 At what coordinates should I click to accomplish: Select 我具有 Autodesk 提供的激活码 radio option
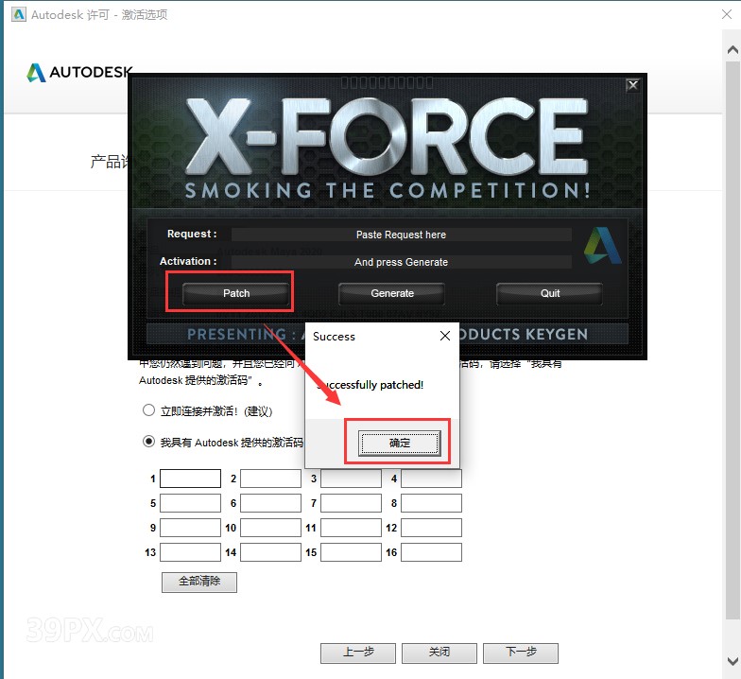click(149, 441)
